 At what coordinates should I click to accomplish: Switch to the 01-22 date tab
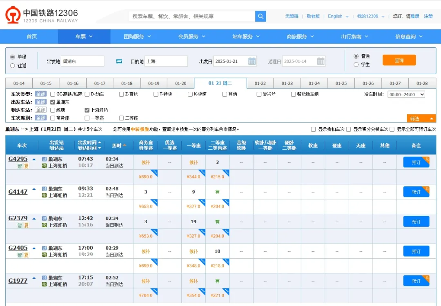pyautogui.click(x=260, y=84)
